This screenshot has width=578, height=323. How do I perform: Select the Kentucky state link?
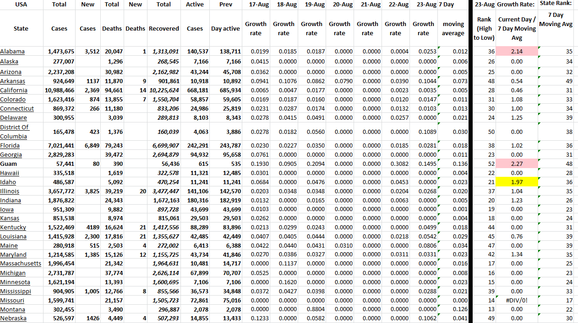pyautogui.click(x=13, y=228)
